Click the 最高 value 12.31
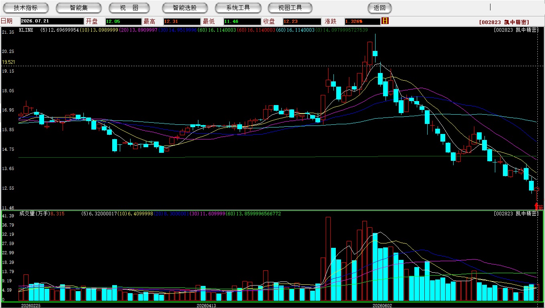545x308 pixels. coord(182,21)
